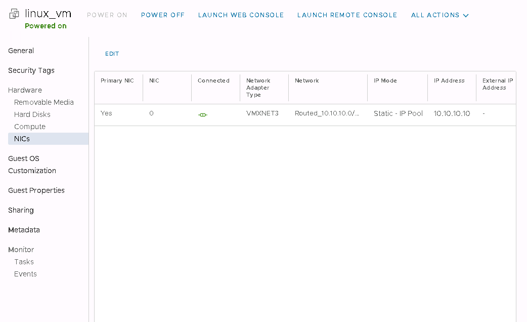Click the Power Off button
Viewport: 527px width, 322px height.
(x=162, y=15)
